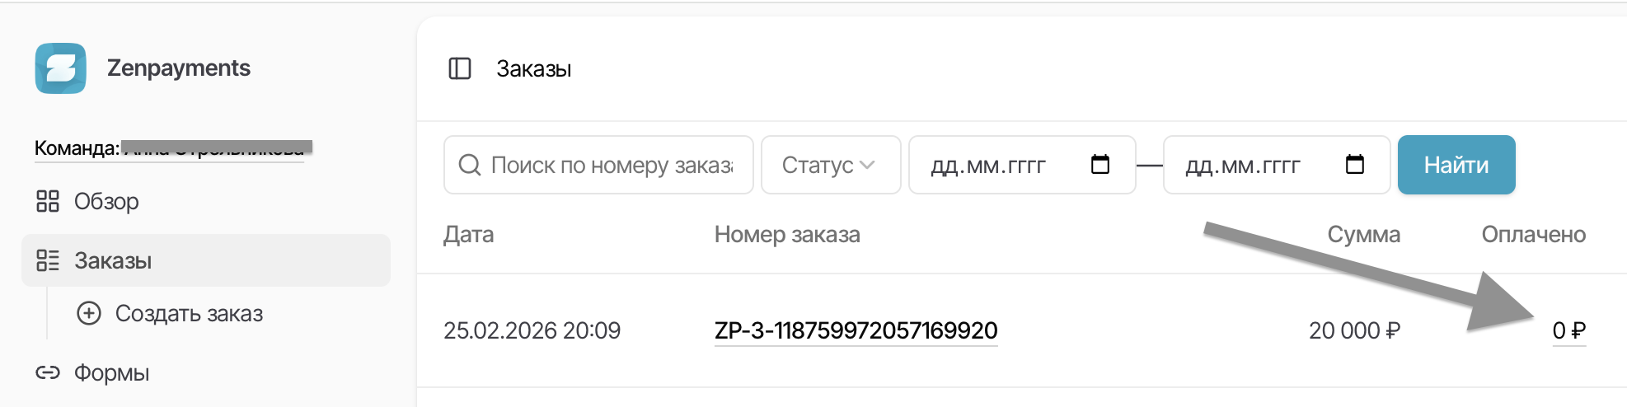Click the end date input field
Screen dimensions: 1627x407
[1243, 165]
